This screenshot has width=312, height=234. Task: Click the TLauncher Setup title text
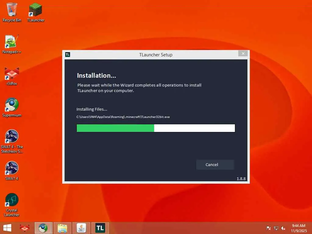156,55
